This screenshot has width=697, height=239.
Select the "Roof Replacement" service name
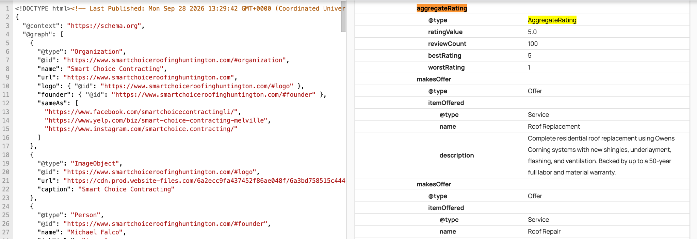pyautogui.click(x=554, y=127)
